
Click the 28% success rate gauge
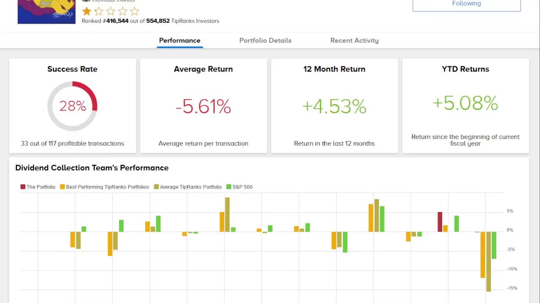click(73, 106)
